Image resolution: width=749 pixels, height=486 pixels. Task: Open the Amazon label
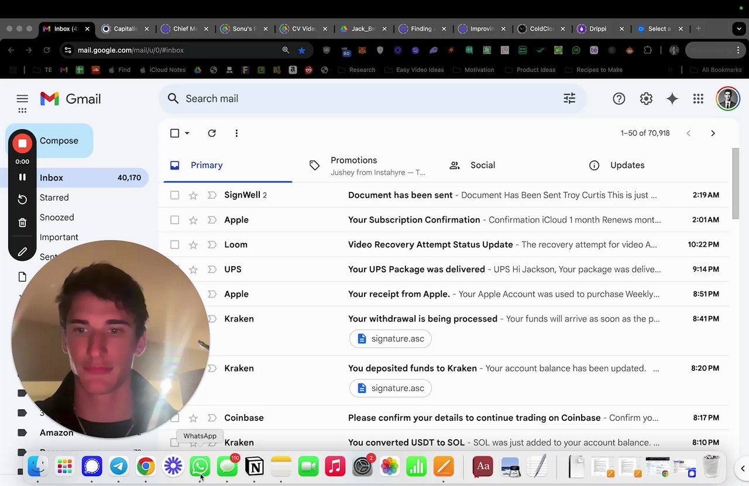(56, 433)
